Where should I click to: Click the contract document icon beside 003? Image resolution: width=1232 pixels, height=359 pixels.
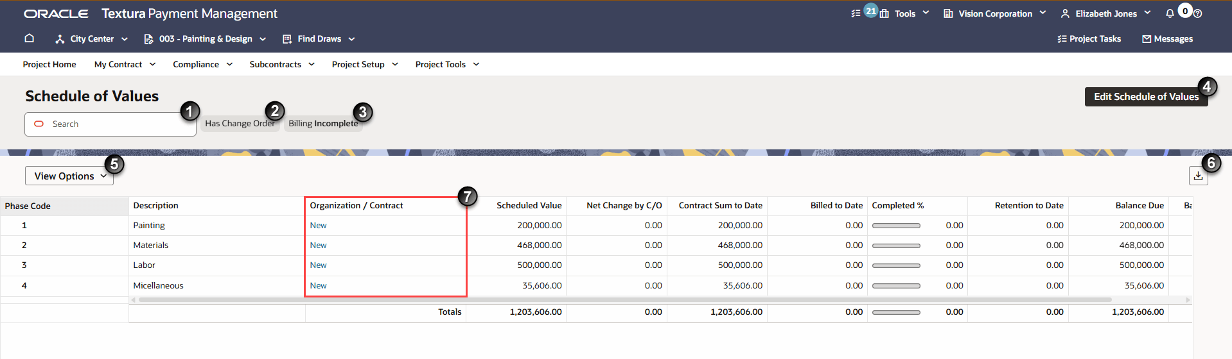click(148, 39)
